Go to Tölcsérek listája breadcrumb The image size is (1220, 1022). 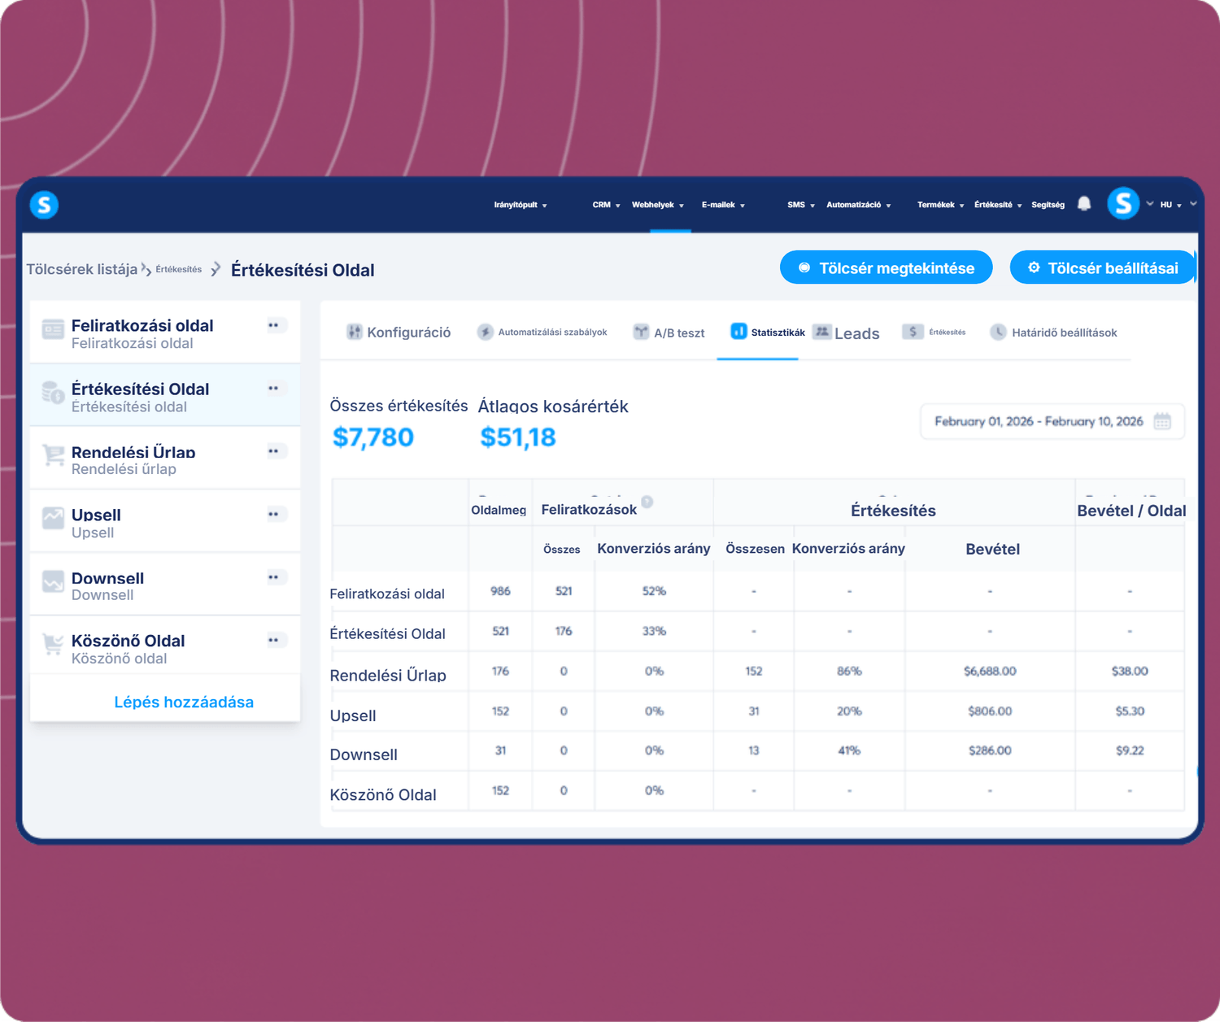pos(82,269)
